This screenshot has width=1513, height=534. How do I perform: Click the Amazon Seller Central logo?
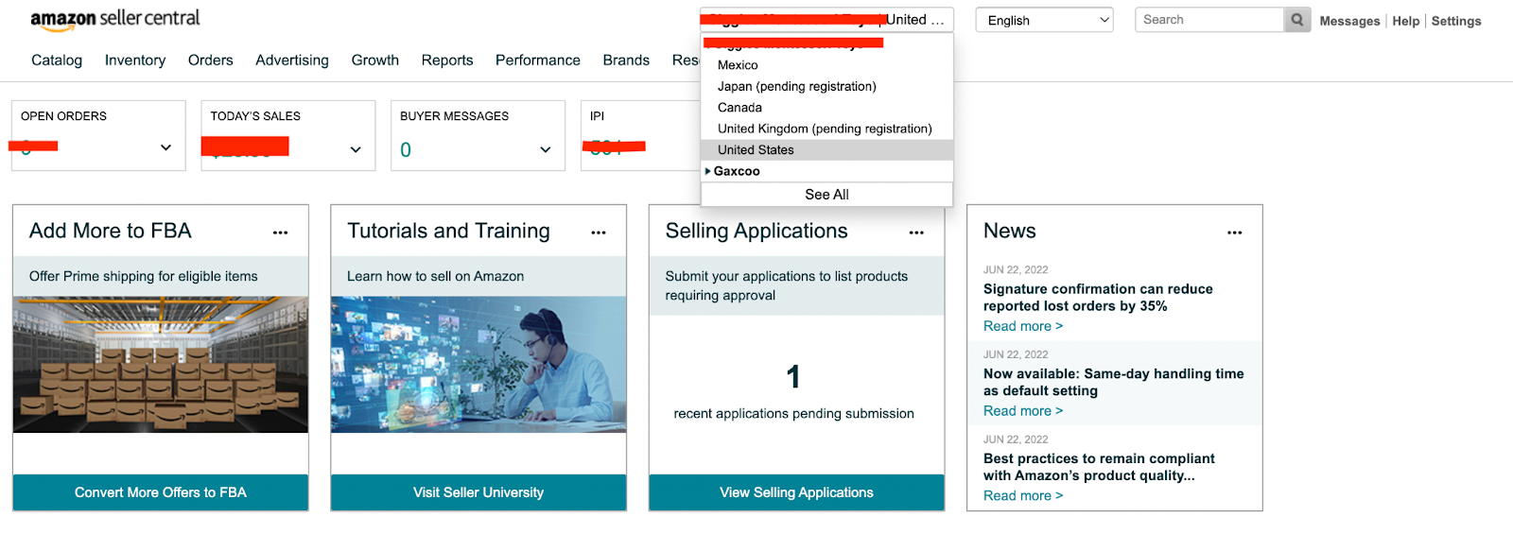(x=114, y=19)
